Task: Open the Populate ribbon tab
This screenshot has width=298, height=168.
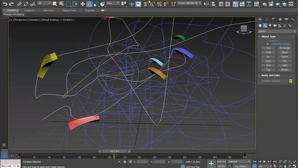Action: (90, 10)
